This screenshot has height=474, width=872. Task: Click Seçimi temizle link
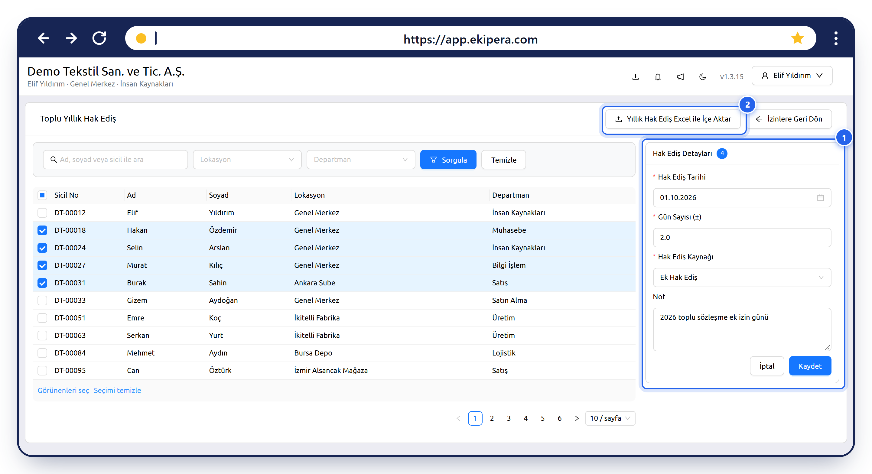pos(117,391)
